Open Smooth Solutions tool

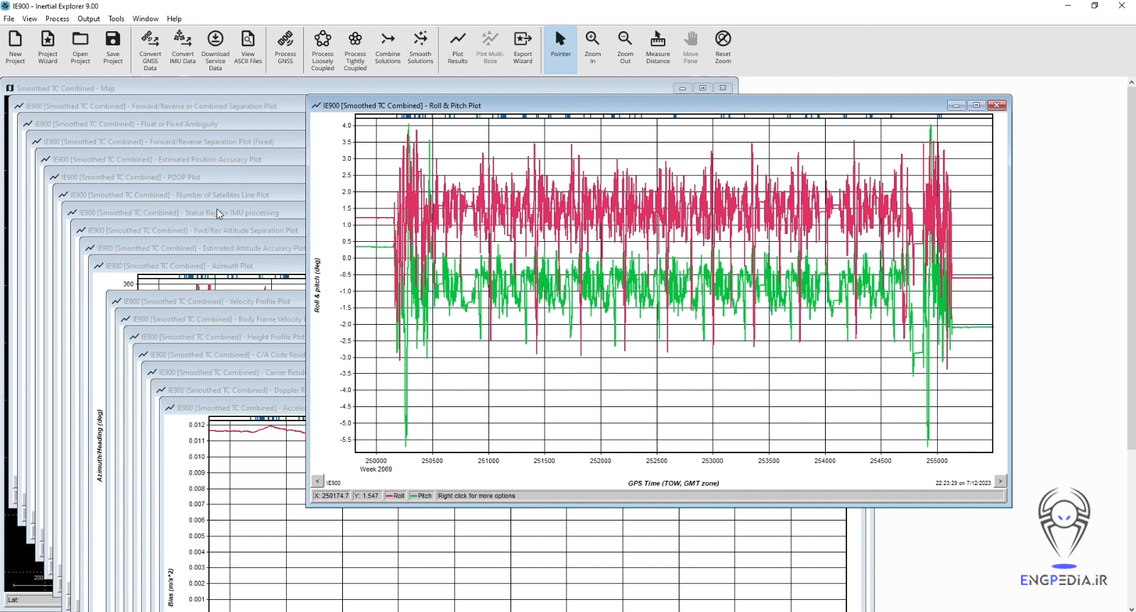tap(420, 48)
